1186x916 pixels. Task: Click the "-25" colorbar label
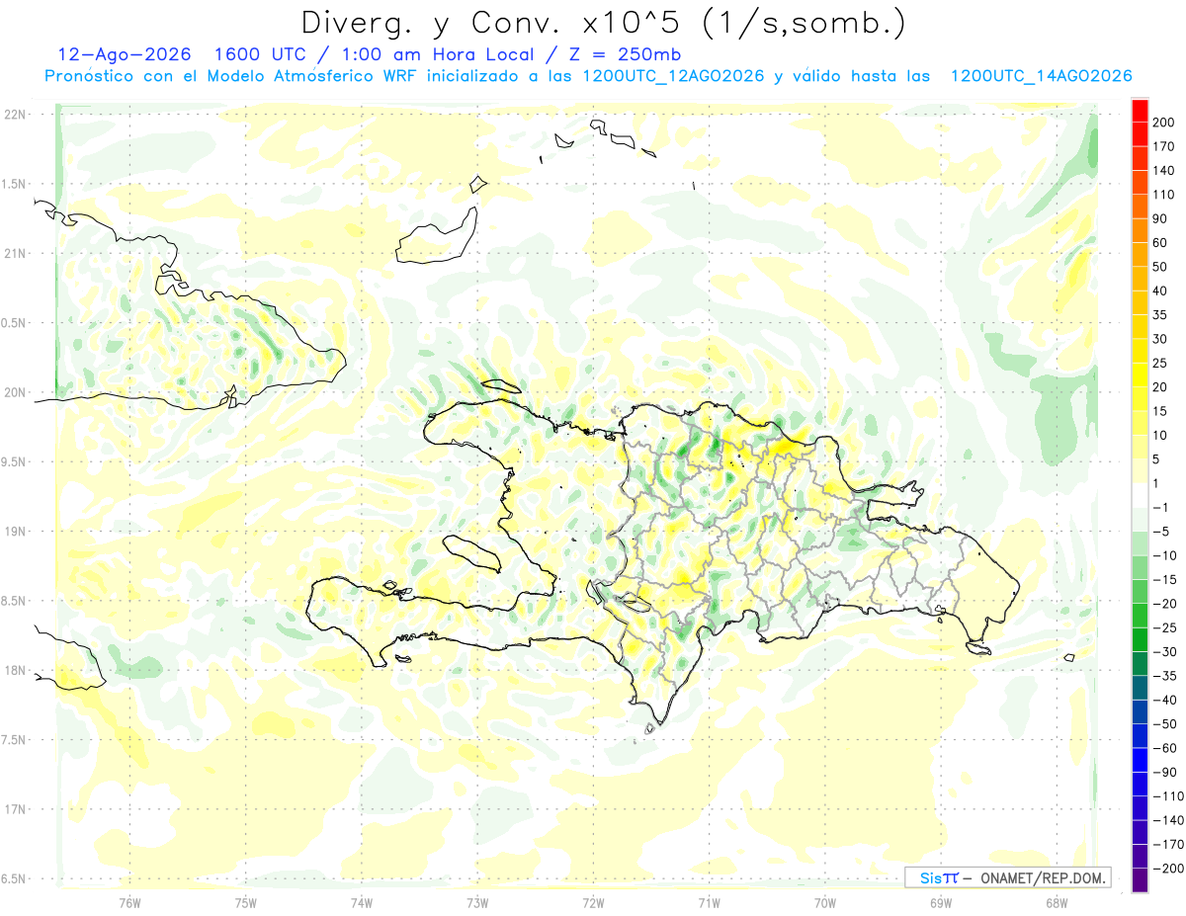pyautogui.click(x=1165, y=628)
